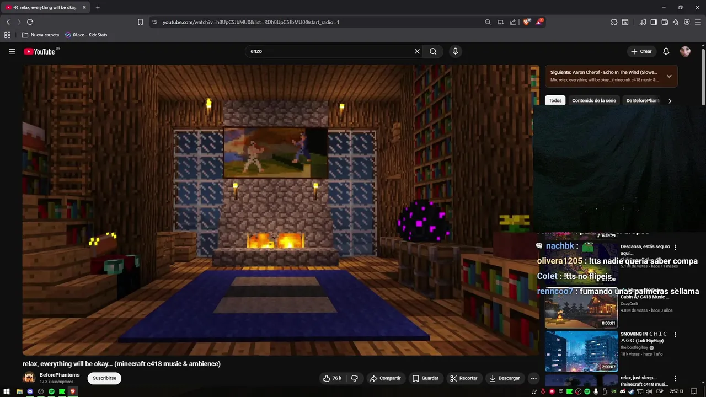Screen dimensions: 706x397
Task: Open the YouTube guide hamburger menu
Action: (12, 51)
